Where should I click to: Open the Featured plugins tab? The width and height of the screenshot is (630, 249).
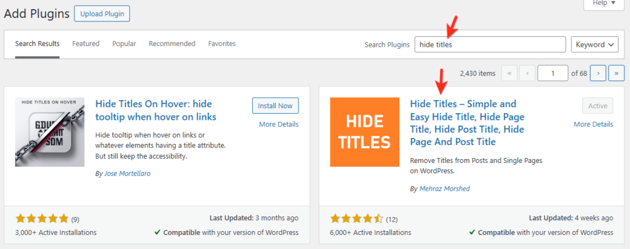[x=86, y=44]
